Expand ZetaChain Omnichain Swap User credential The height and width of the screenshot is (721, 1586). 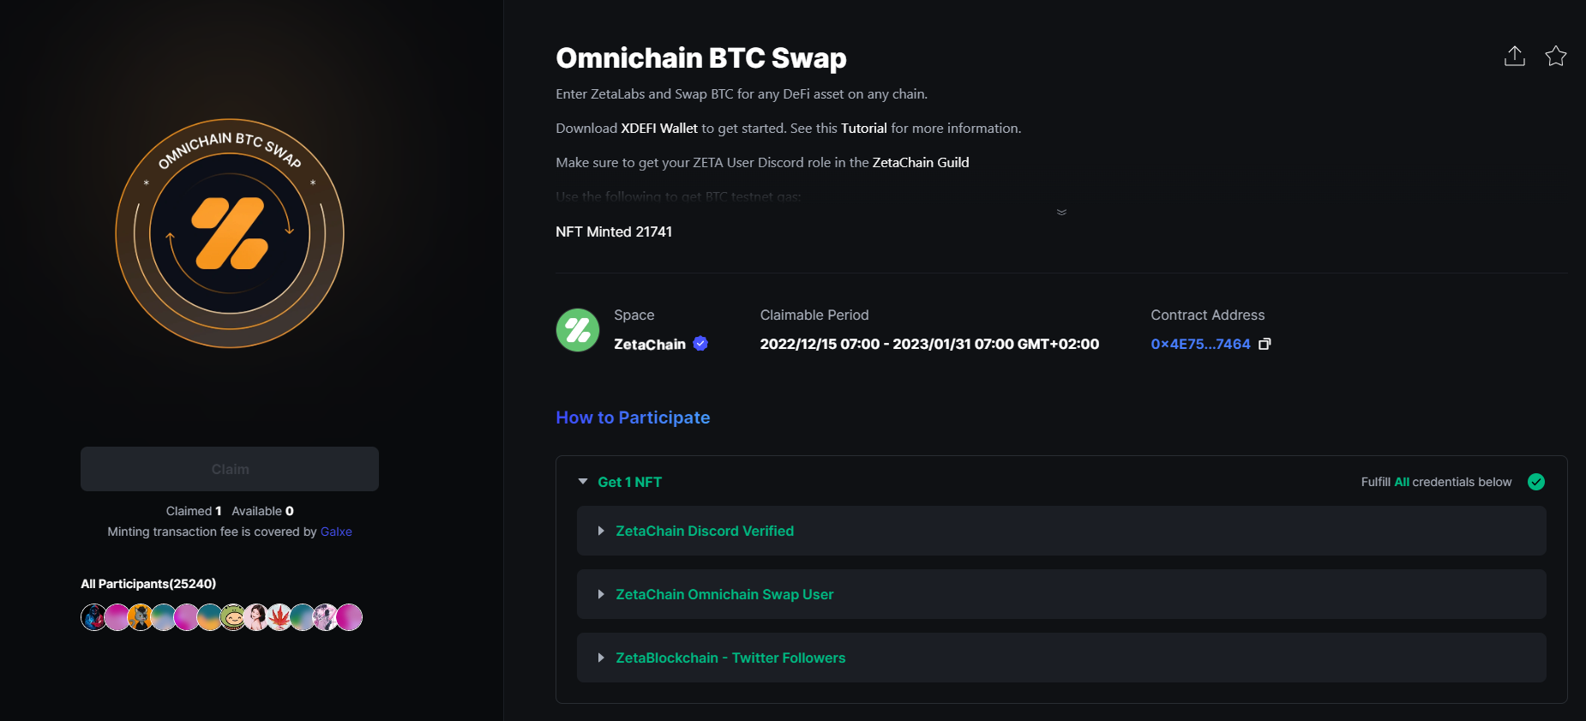(1061, 594)
